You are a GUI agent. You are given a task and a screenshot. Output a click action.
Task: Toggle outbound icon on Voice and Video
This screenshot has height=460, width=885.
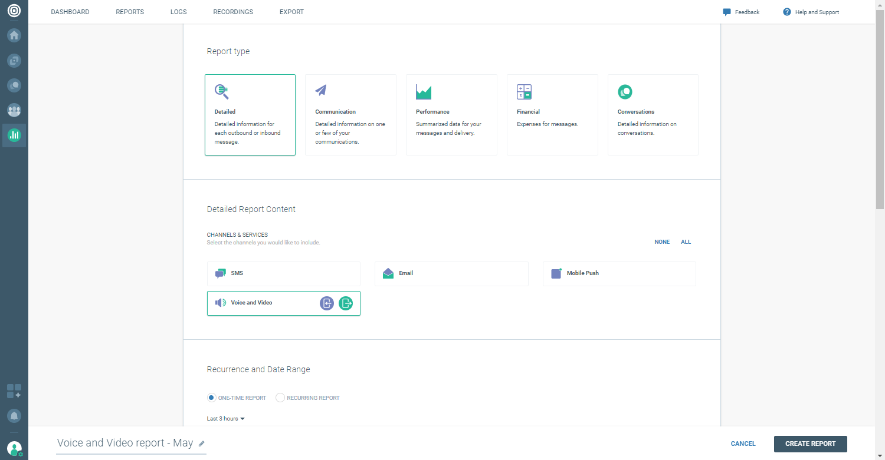(346, 303)
